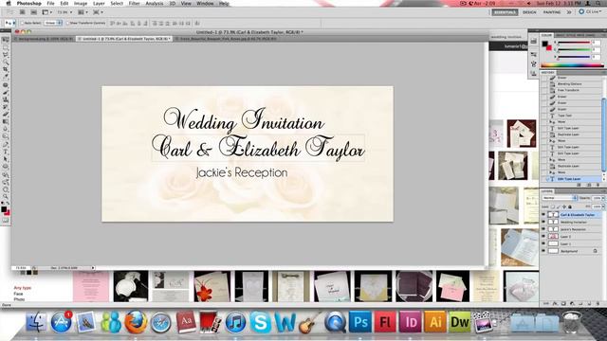
Task: Select the Lasso tool in the toolbox
Action: 6,55
